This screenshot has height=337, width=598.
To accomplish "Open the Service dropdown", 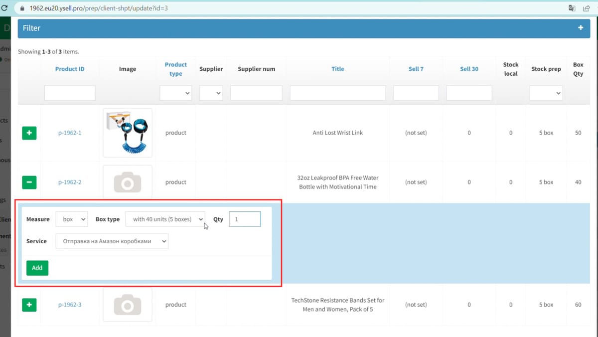I will click(112, 241).
